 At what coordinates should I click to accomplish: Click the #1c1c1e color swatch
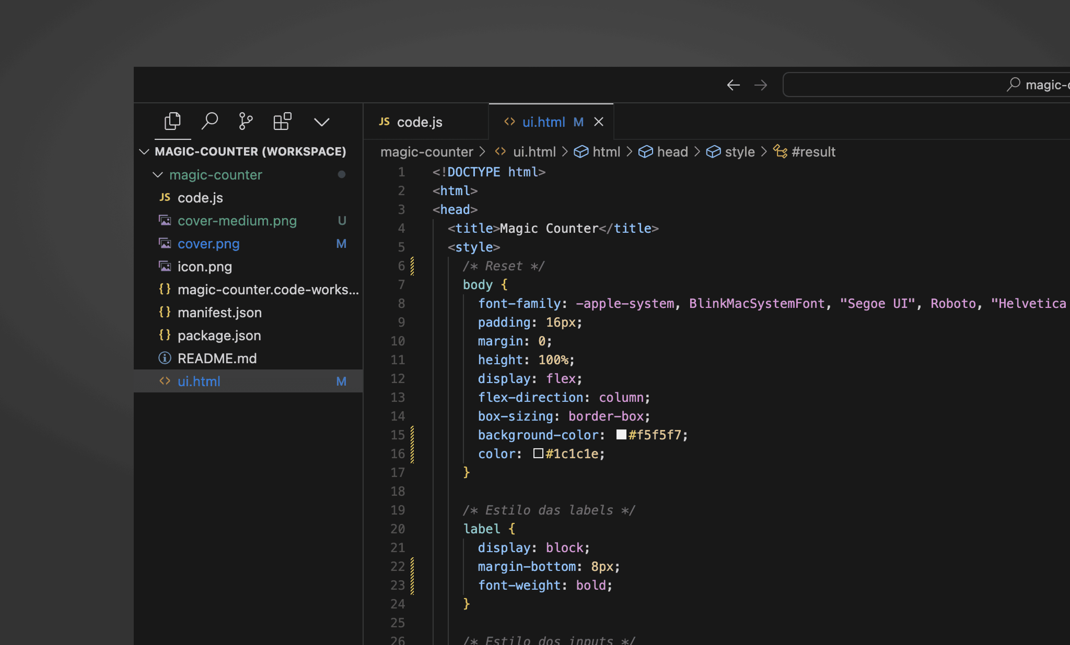click(x=538, y=453)
